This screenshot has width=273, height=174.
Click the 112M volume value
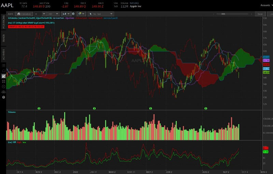(x=125, y=6)
